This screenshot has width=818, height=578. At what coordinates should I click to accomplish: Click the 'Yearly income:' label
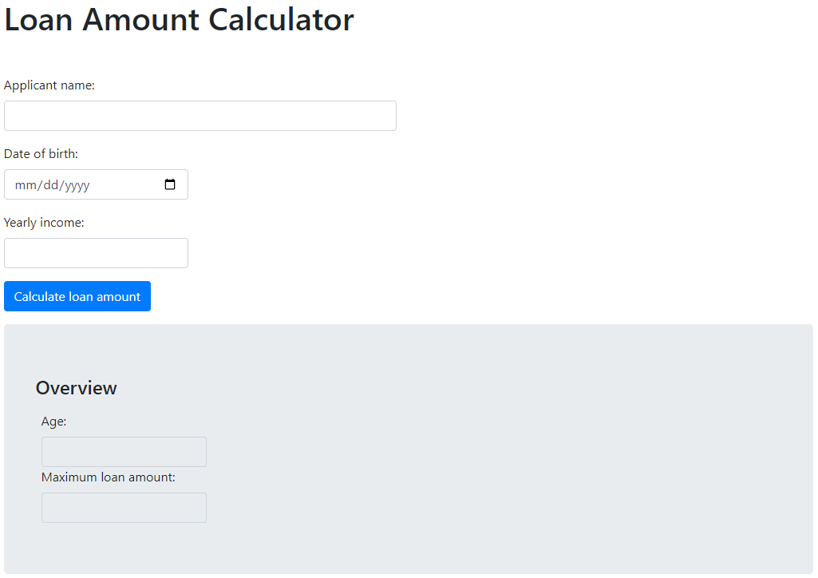click(x=44, y=223)
